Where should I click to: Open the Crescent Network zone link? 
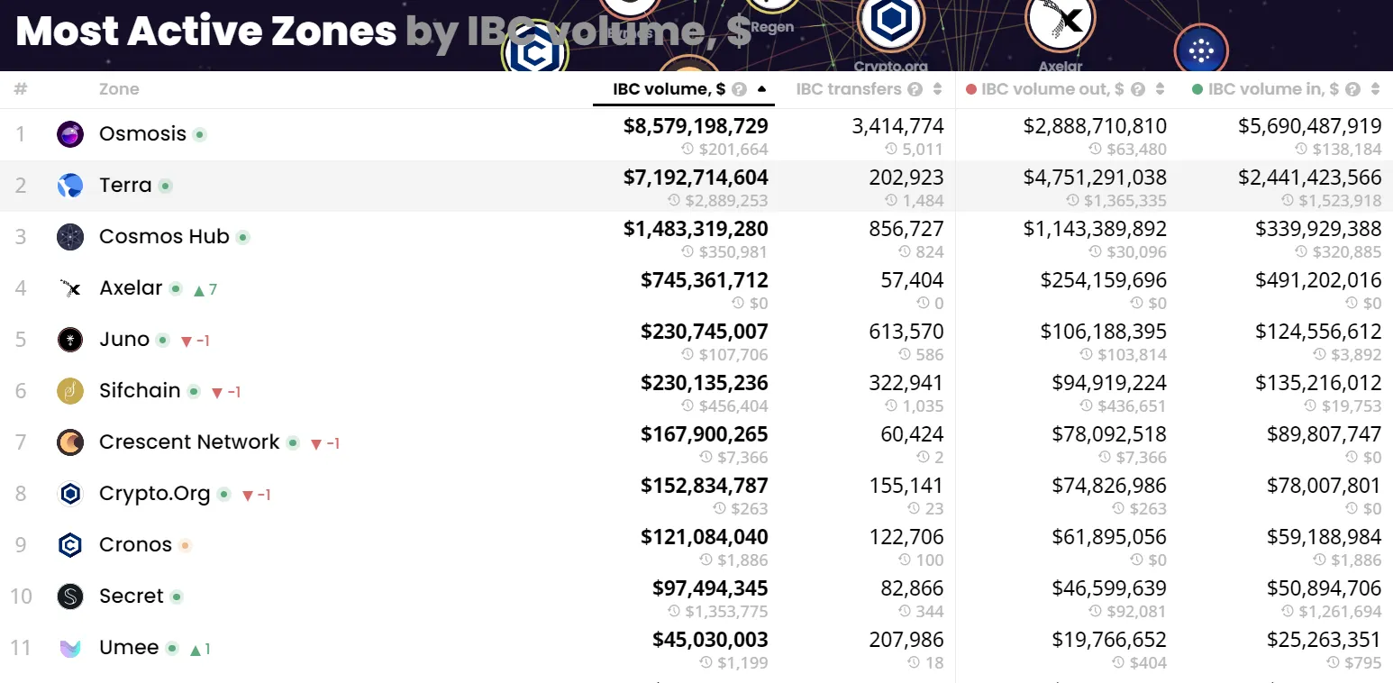point(189,442)
